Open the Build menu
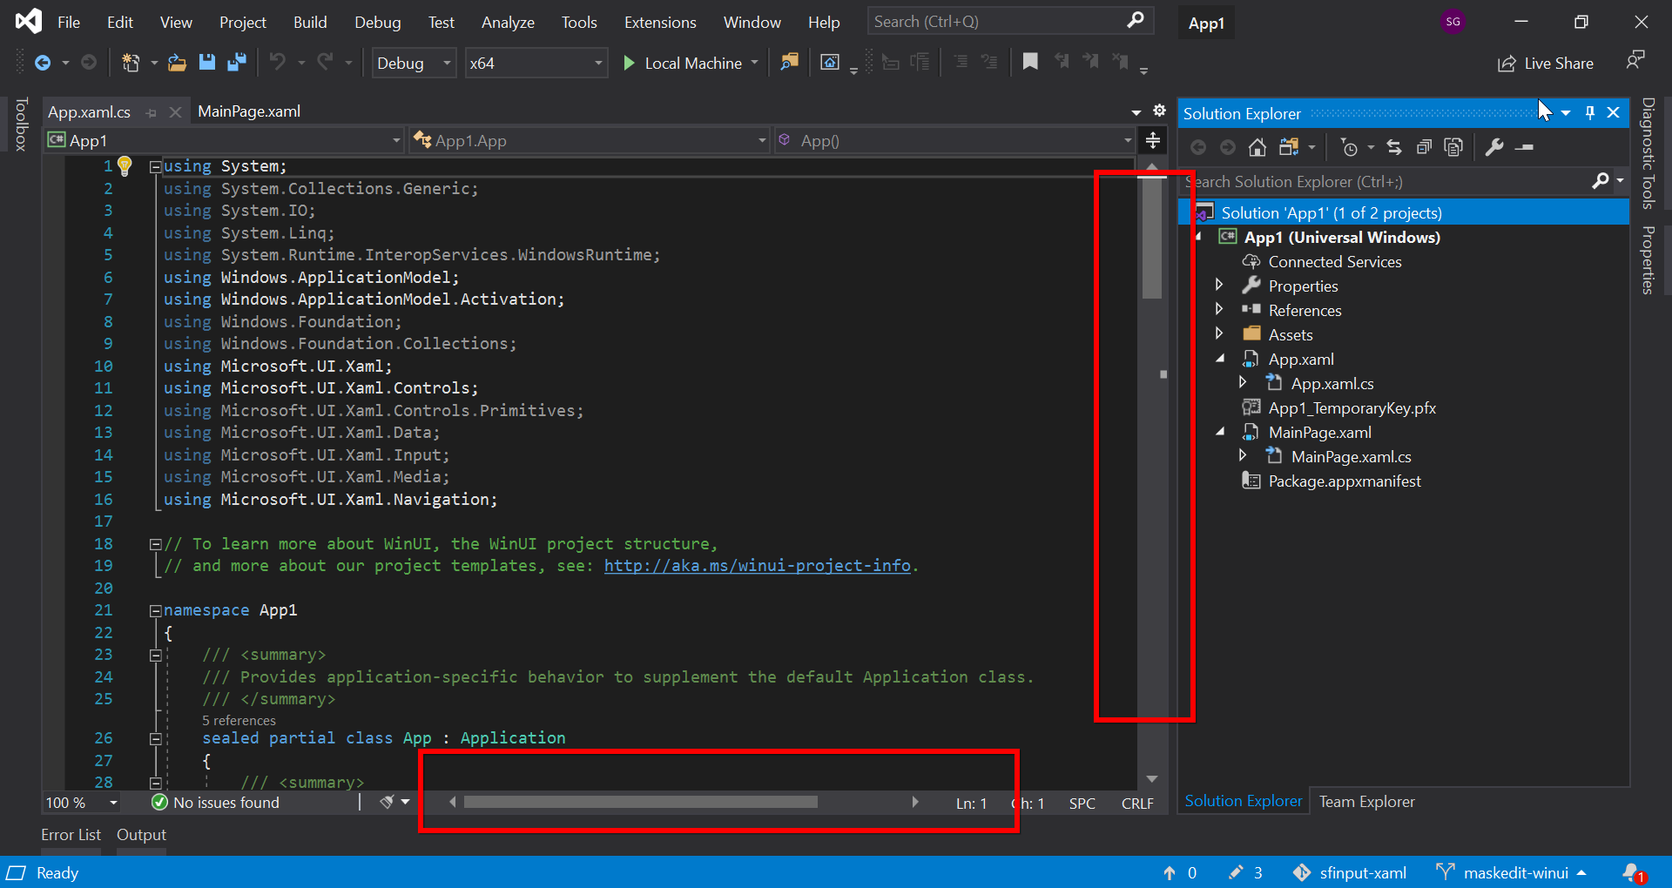The width and height of the screenshot is (1672, 888). (x=310, y=22)
